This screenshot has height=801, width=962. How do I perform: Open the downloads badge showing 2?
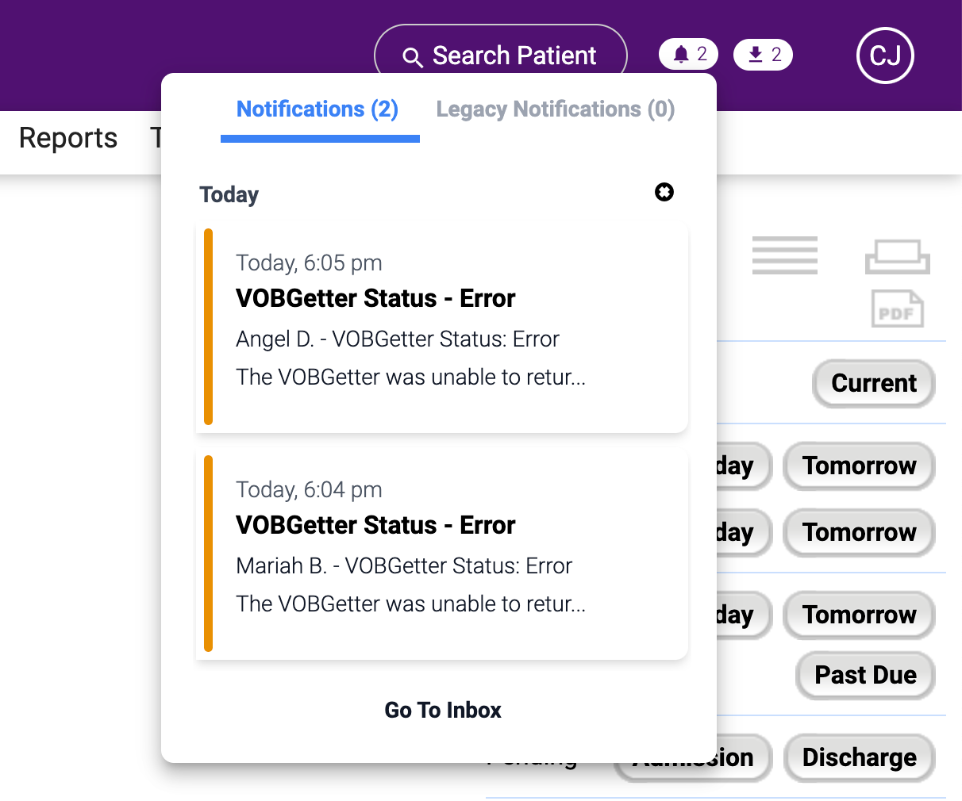tap(763, 55)
